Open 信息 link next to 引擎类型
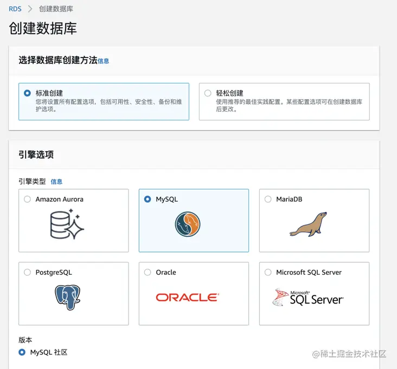 click(x=56, y=182)
